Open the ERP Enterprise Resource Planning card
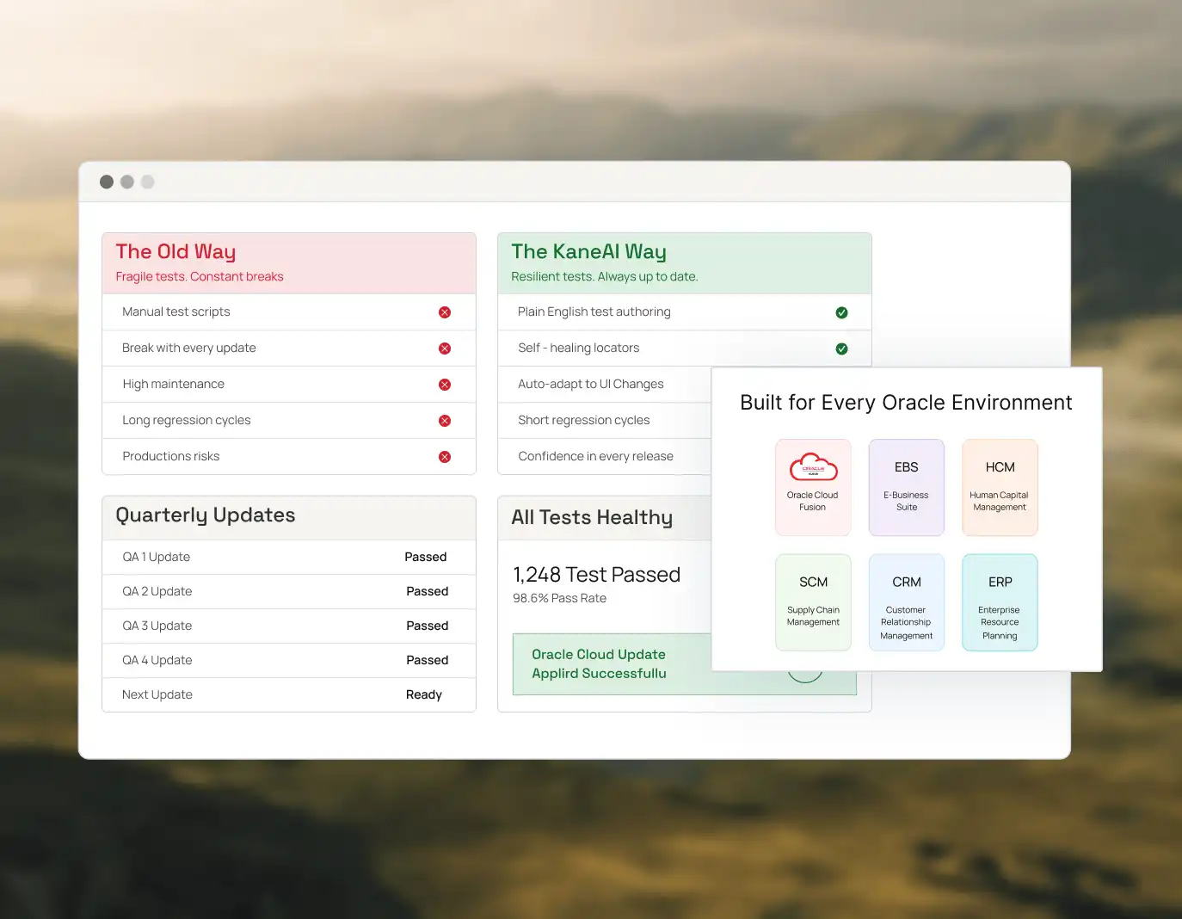 click(x=1000, y=602)
